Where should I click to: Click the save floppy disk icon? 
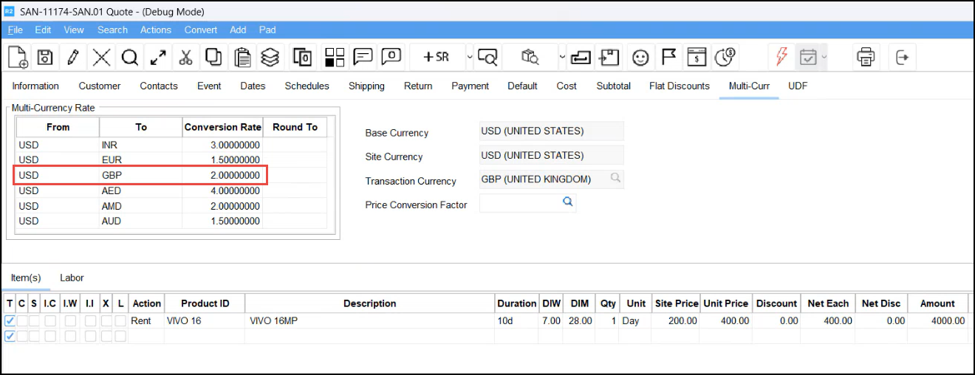point(44,57)
